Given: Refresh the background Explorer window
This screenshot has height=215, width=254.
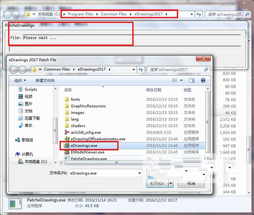Looking at the screenshot, I should 199,14.
